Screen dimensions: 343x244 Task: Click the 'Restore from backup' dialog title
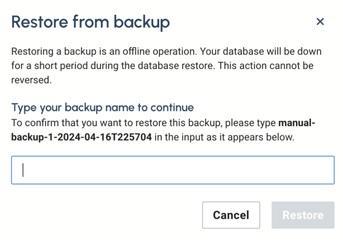[90, 22]
